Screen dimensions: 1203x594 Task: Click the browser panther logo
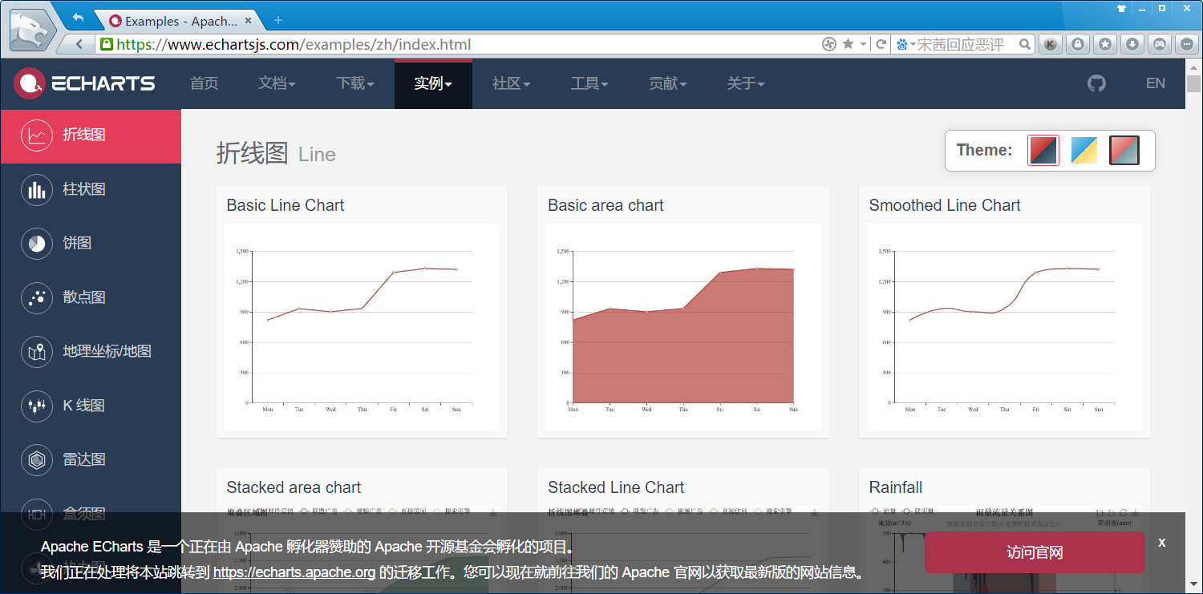[x=32, y=30]
